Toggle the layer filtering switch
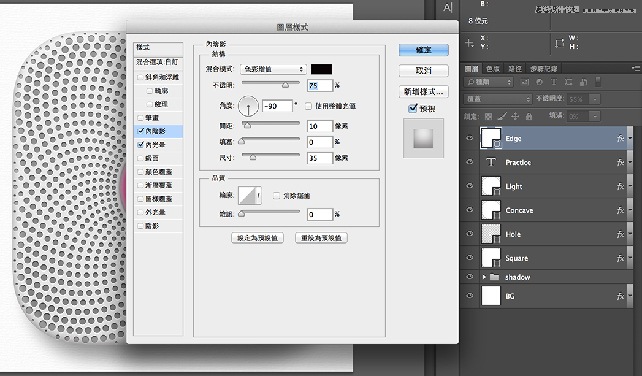The image size is (642, 376). (598, 82)
